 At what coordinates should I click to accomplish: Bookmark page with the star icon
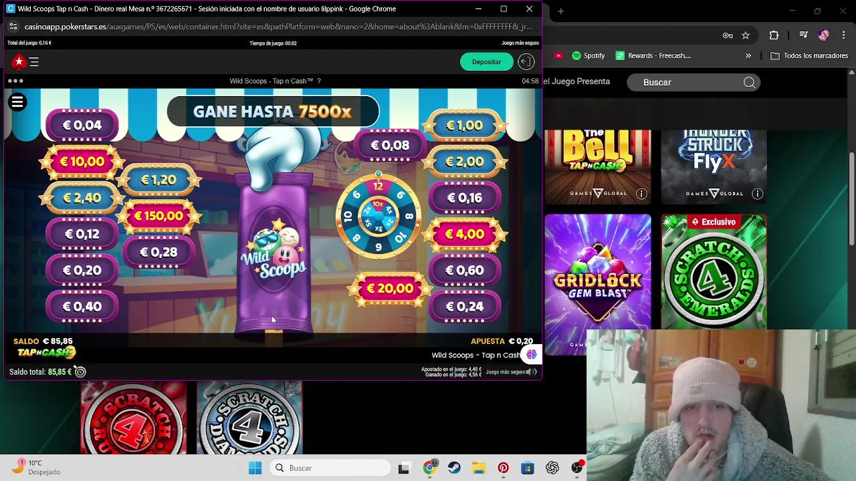click(746, 35)
